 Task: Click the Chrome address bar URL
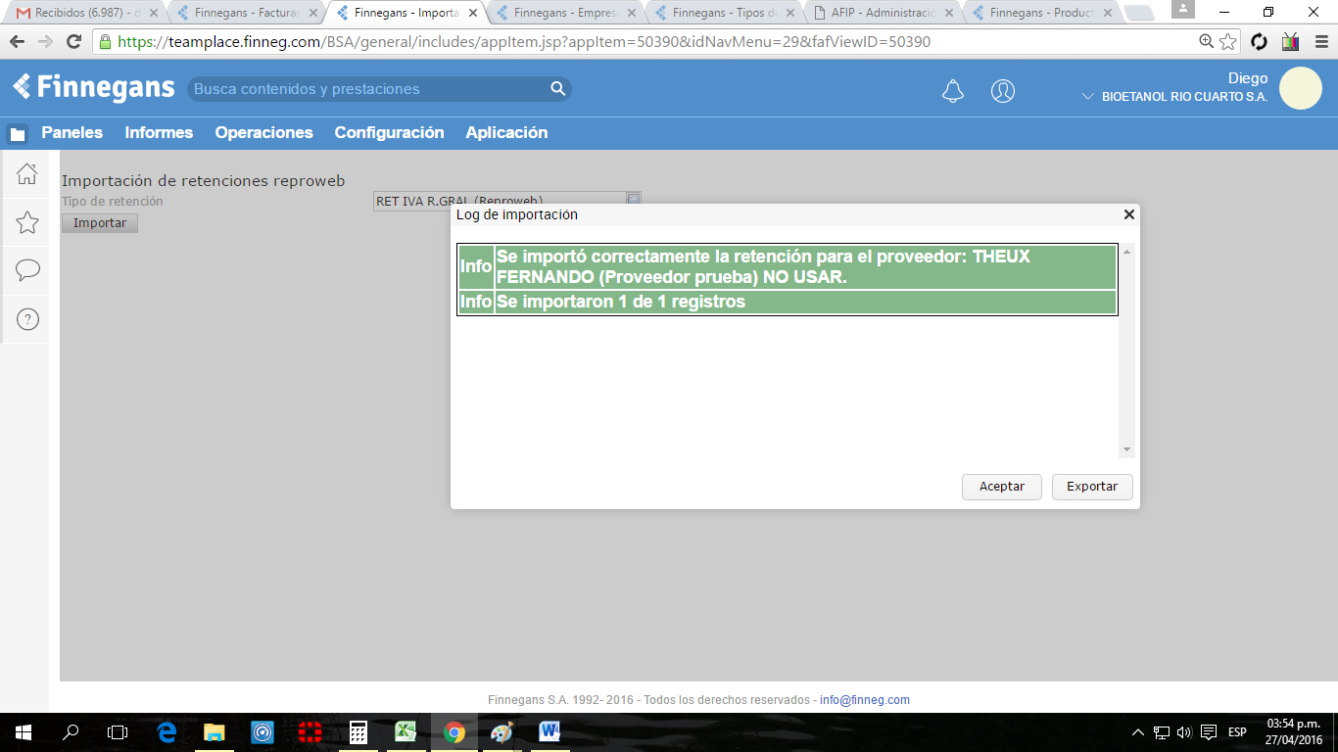click(524, 42)
